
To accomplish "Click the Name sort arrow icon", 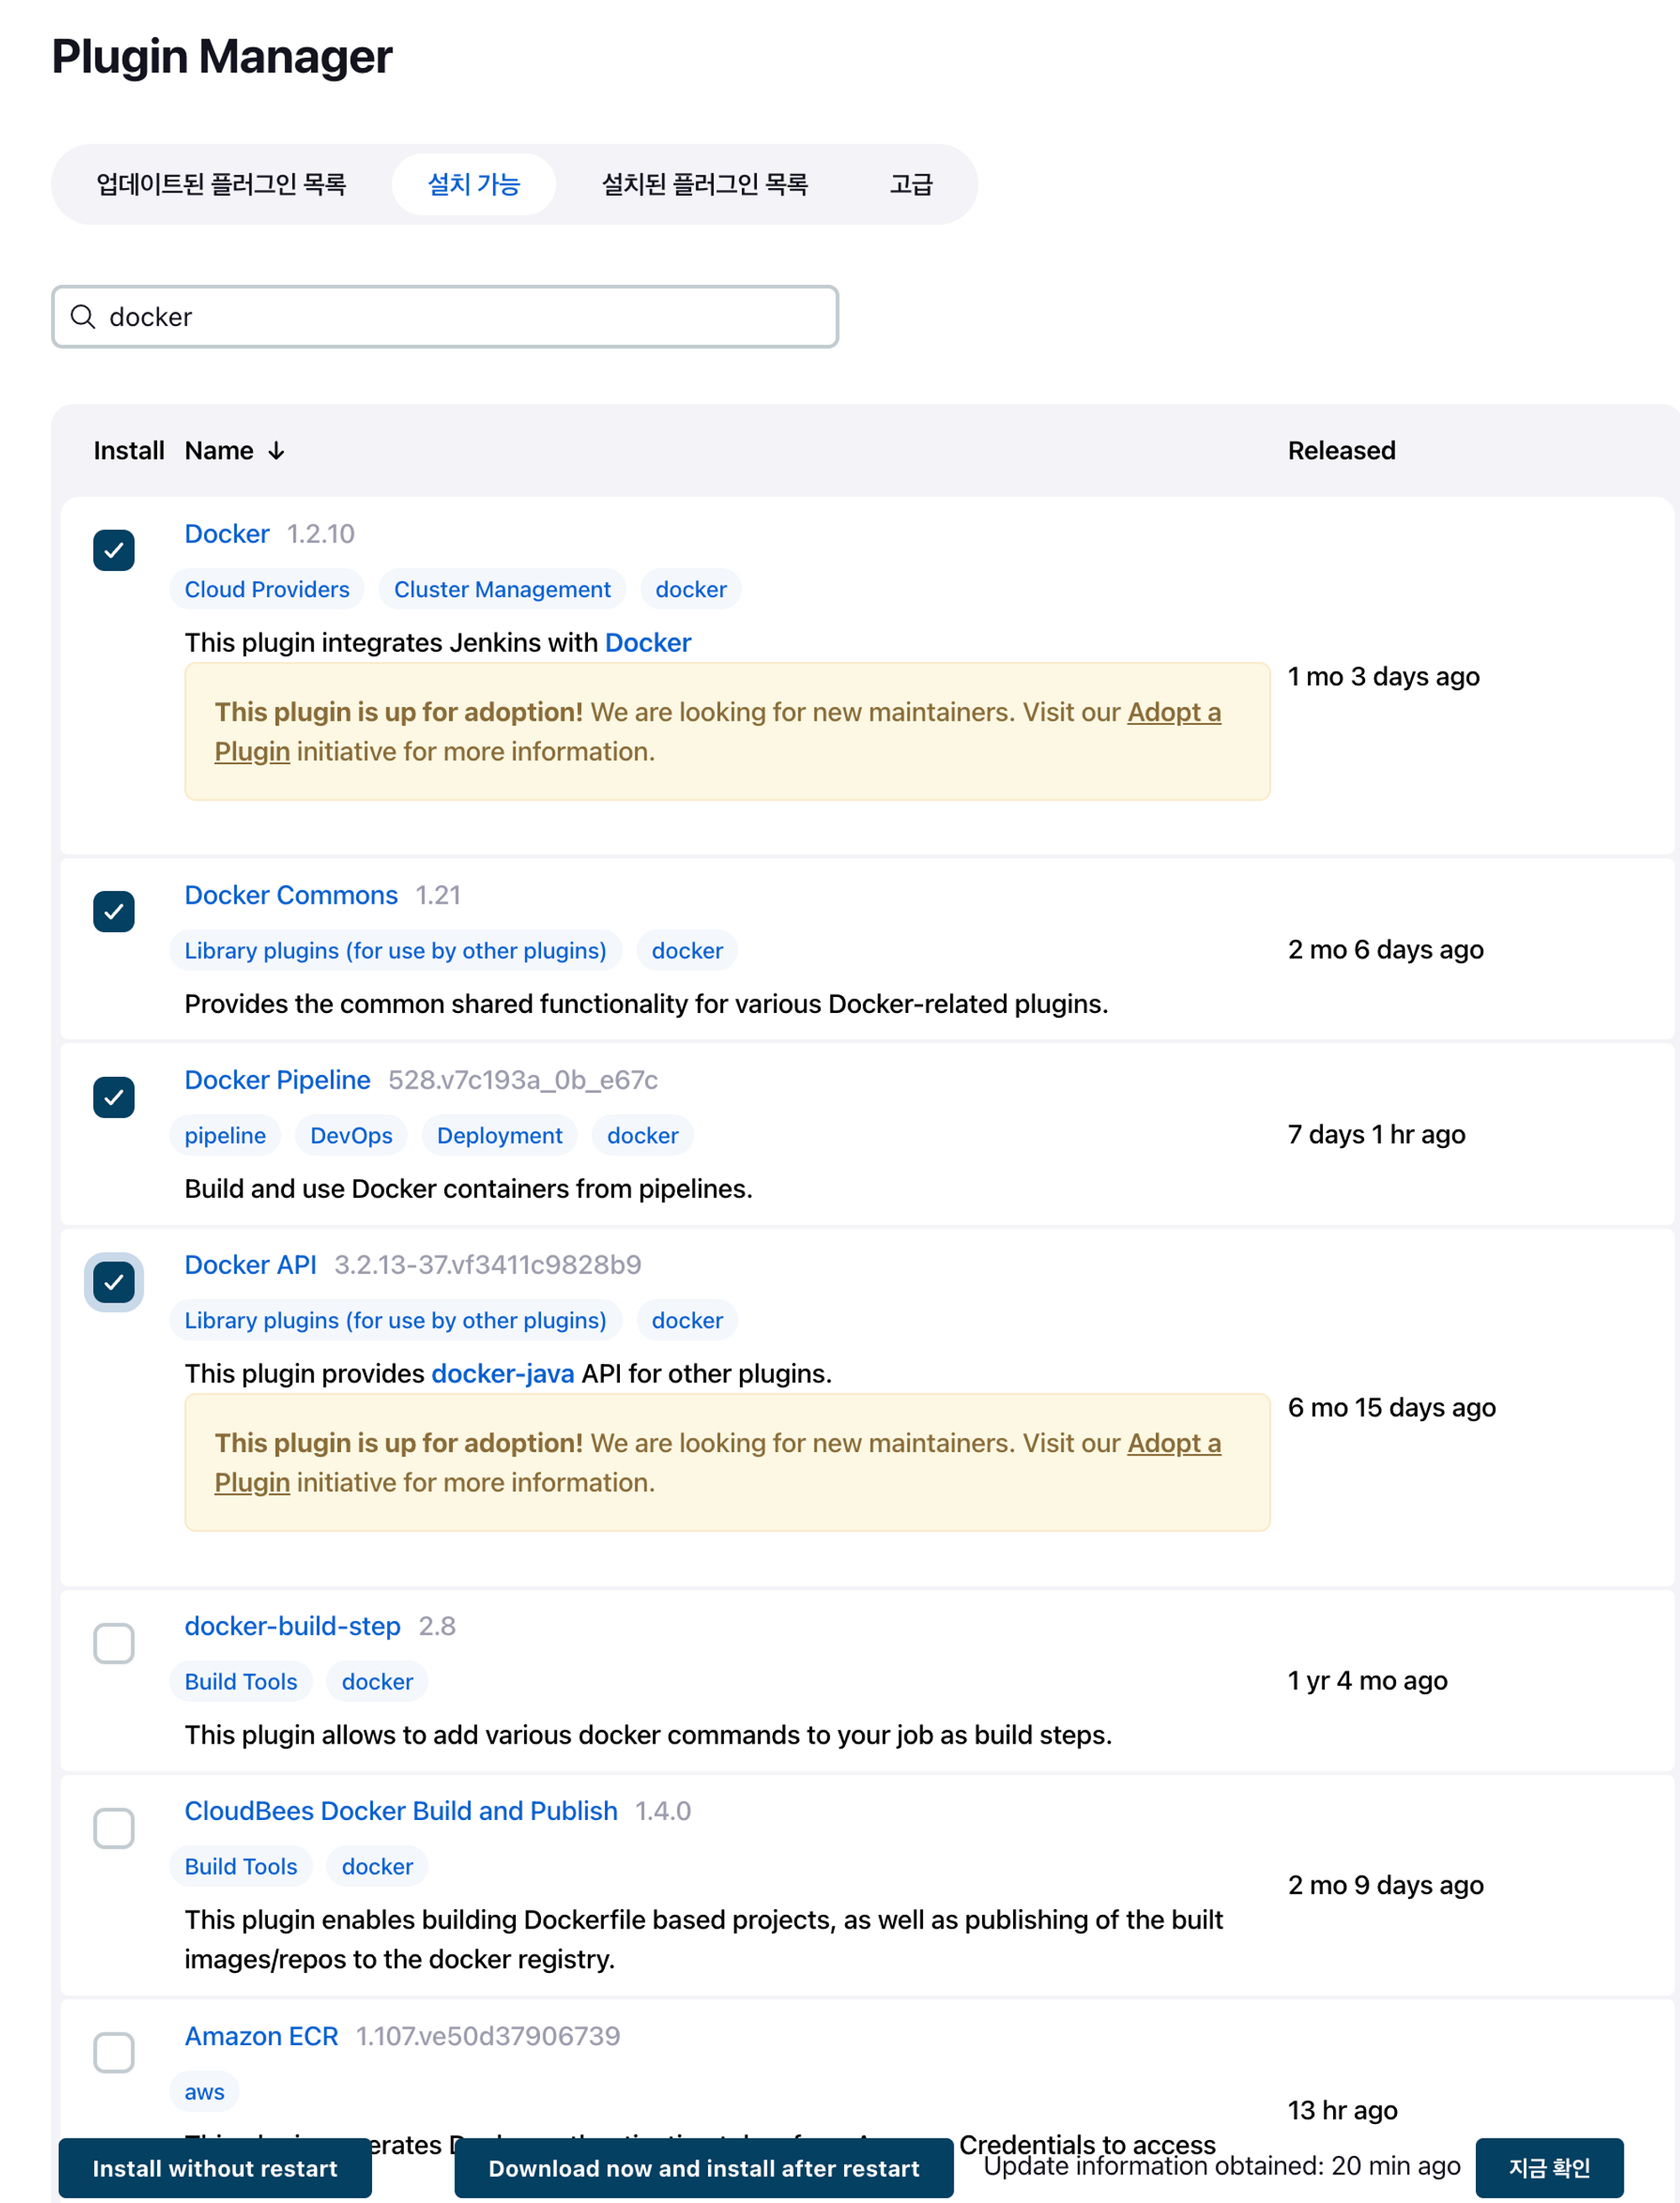I will pyautogui.click(x=276, y=451).
